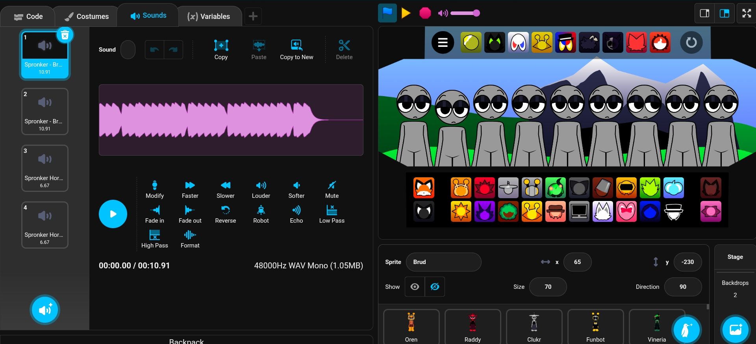
Task: Apply the Faster effect
Action: [190, 190]
